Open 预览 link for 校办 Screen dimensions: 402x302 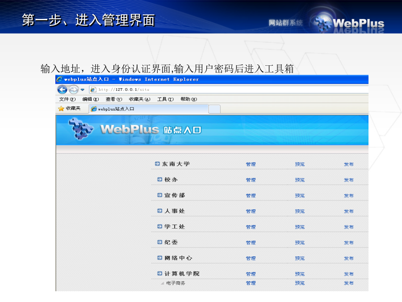pyautogui.click(x=300, y=180)
